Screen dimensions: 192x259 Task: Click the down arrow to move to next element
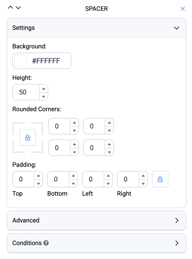tap(18, 8)
